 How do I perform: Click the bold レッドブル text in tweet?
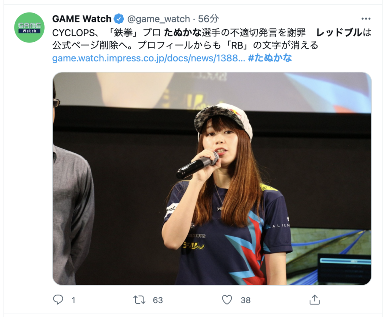[339, 33]
